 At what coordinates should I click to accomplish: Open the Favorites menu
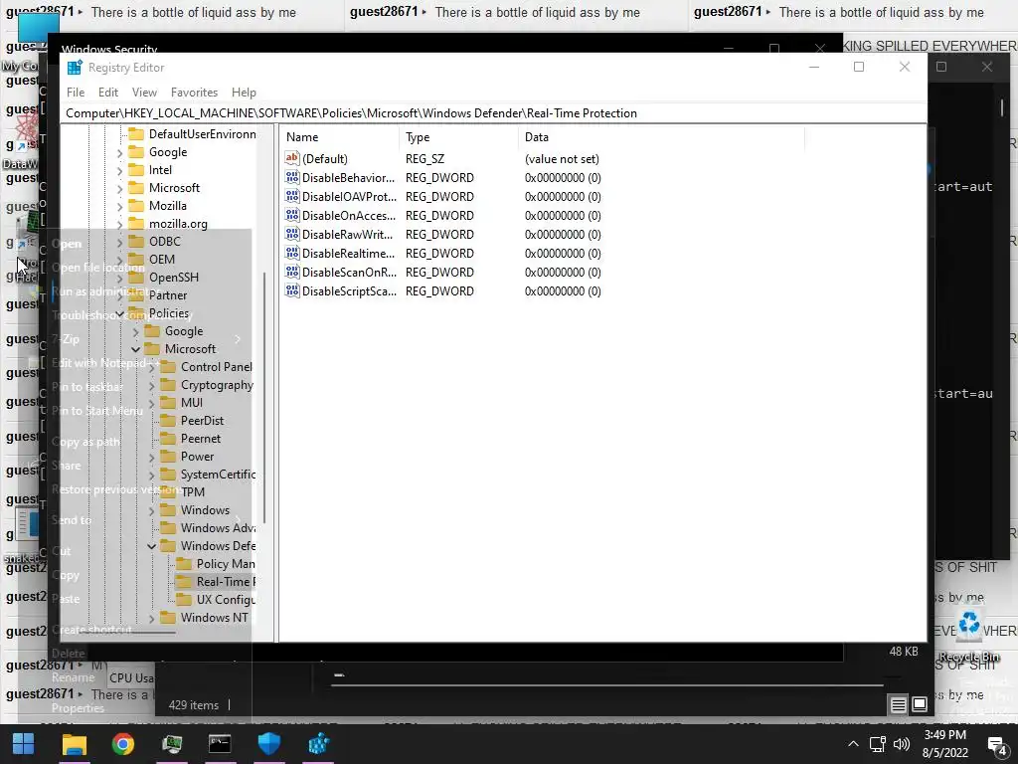[194, 93]
